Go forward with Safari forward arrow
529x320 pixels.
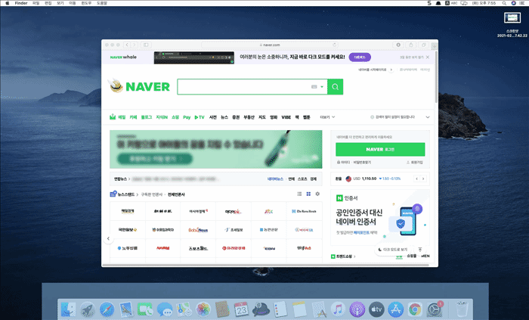click(135, 45)
